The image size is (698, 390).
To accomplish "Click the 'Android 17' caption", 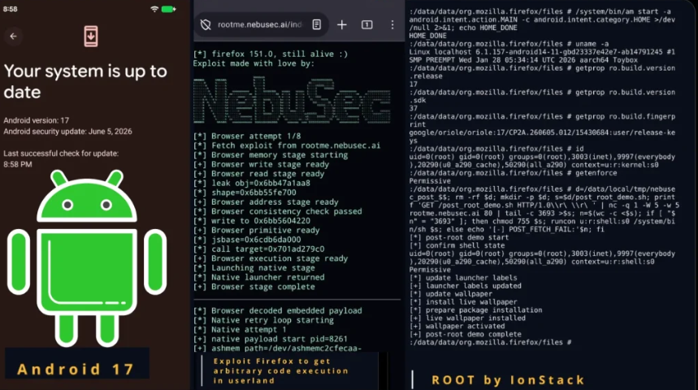I will [x=76, y=369].
